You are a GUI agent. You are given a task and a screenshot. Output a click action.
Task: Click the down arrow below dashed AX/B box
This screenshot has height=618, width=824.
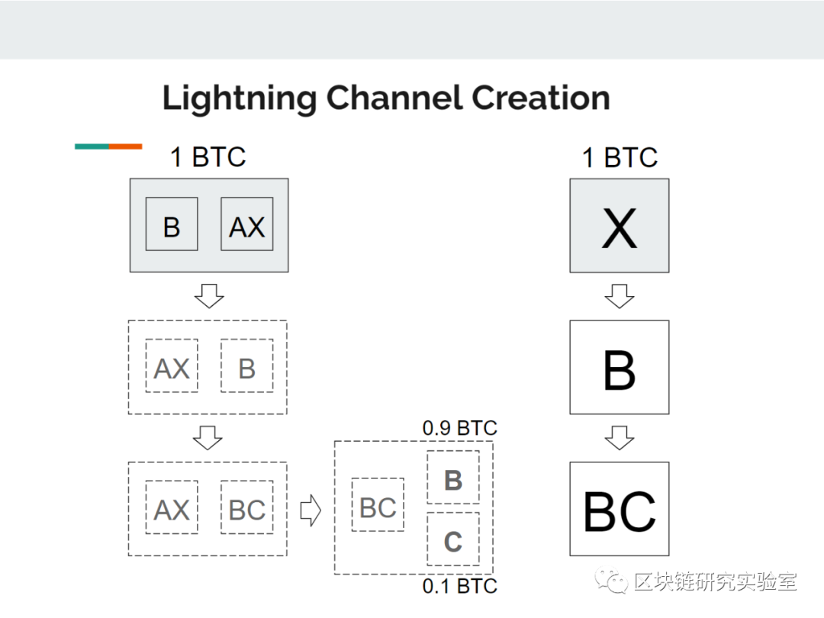click(208, 437)
